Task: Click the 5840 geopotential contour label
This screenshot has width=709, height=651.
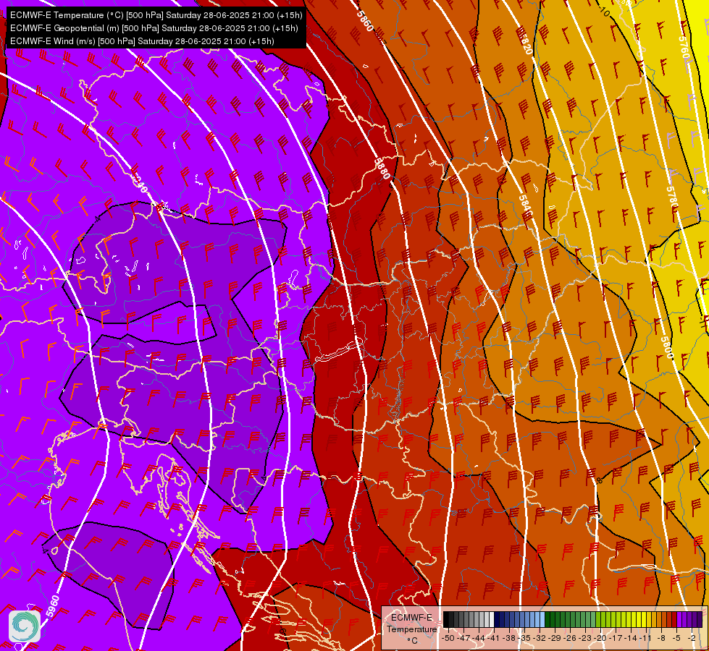Action: [525, 205]
